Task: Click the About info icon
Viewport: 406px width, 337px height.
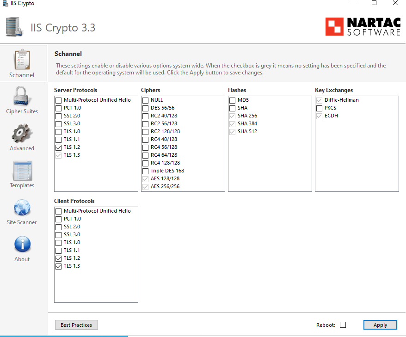Action: pos(22,244)
